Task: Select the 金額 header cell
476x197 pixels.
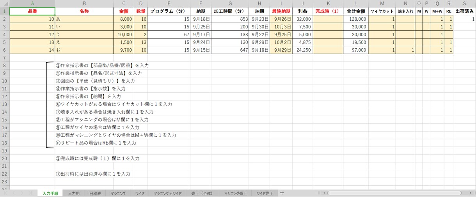Action: pos(124,11)
